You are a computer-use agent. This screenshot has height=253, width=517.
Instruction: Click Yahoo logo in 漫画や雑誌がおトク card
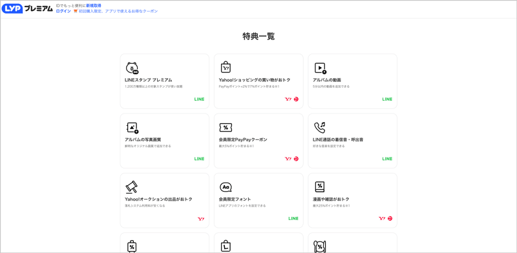click(x=382, y=218)
